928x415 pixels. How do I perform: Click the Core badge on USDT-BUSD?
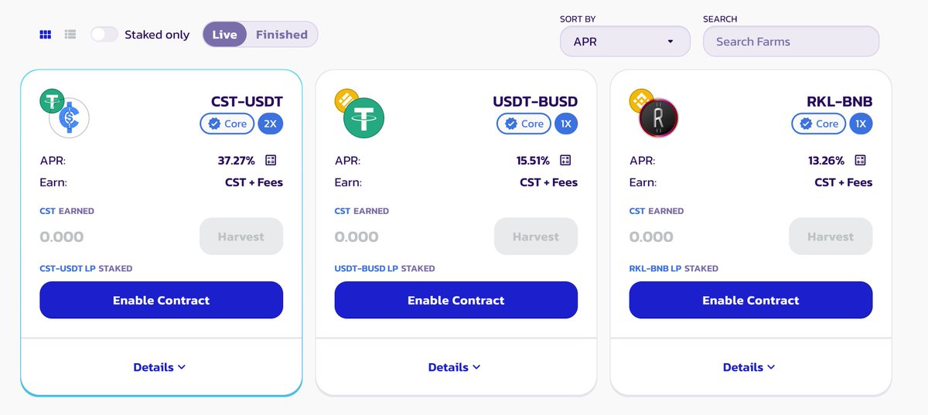pyautogui.click(x=524, y=124)
